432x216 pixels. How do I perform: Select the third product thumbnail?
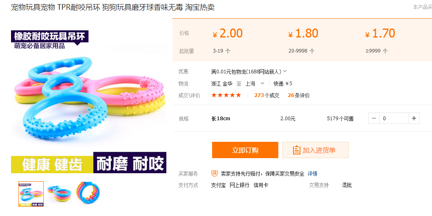[x=87, y=194]
